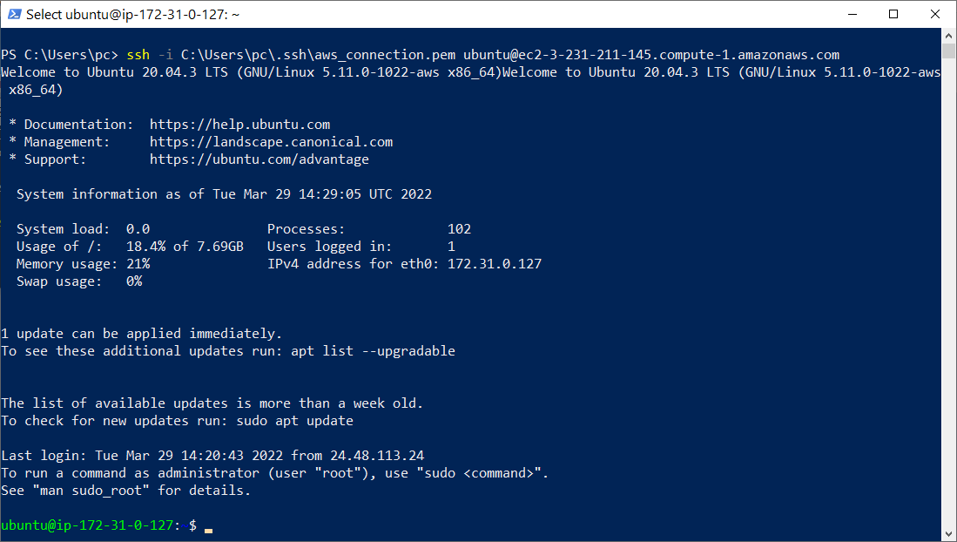Click the IPv4 address 172.31.0.127 value
Image resolution: width=957 pixels, height=542 pixels.
tap(494, 264)
